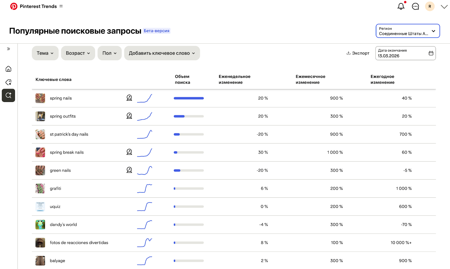This screenshot has height=269, width=450.
Task: Click the seasonal badge icon beside spring nails
Action: pos(129,98)
